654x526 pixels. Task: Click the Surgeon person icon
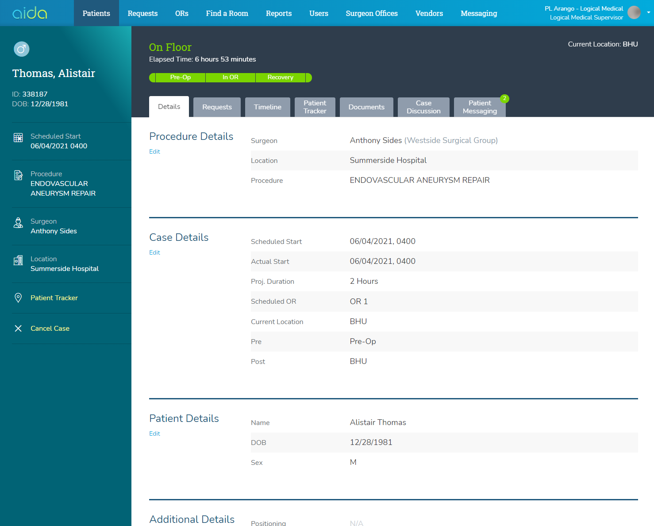coord(18,223)
